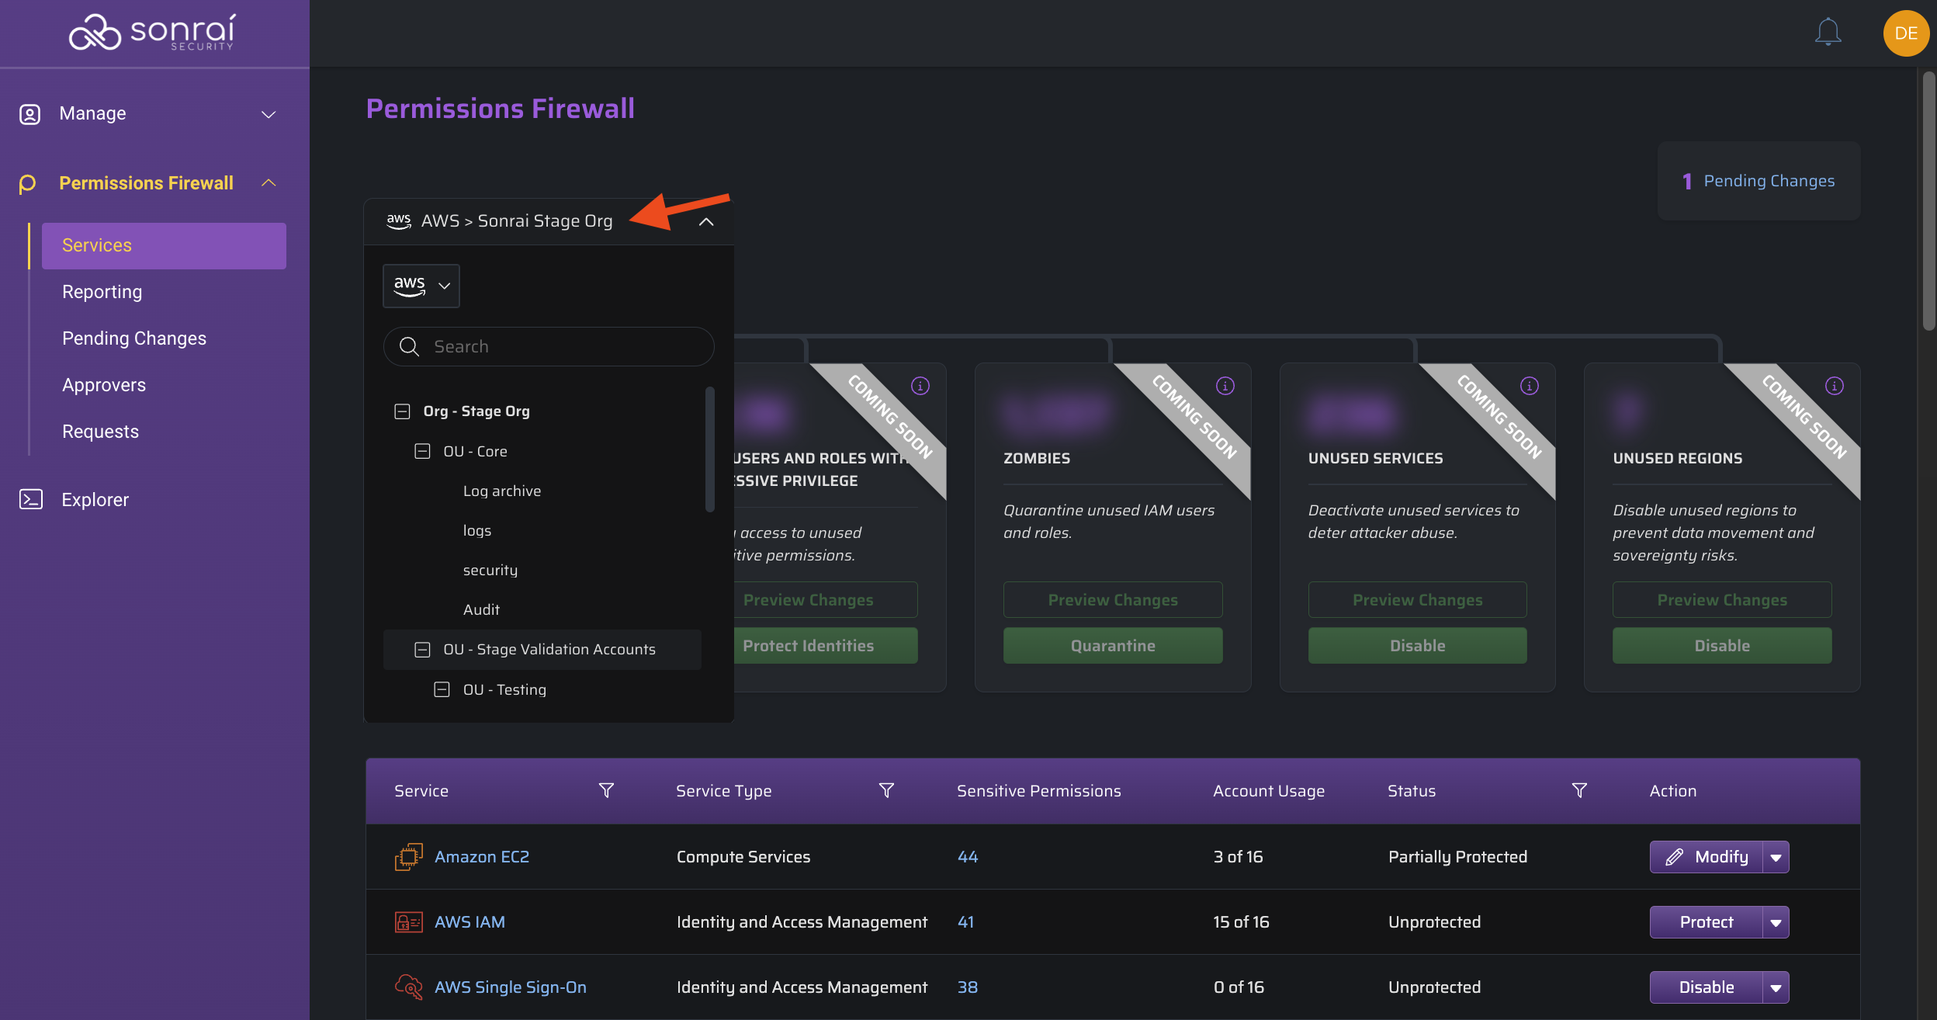Click info icon on Unused Regions card
Viewport: 1937px width, 1020px height.
coord(1834,386)
